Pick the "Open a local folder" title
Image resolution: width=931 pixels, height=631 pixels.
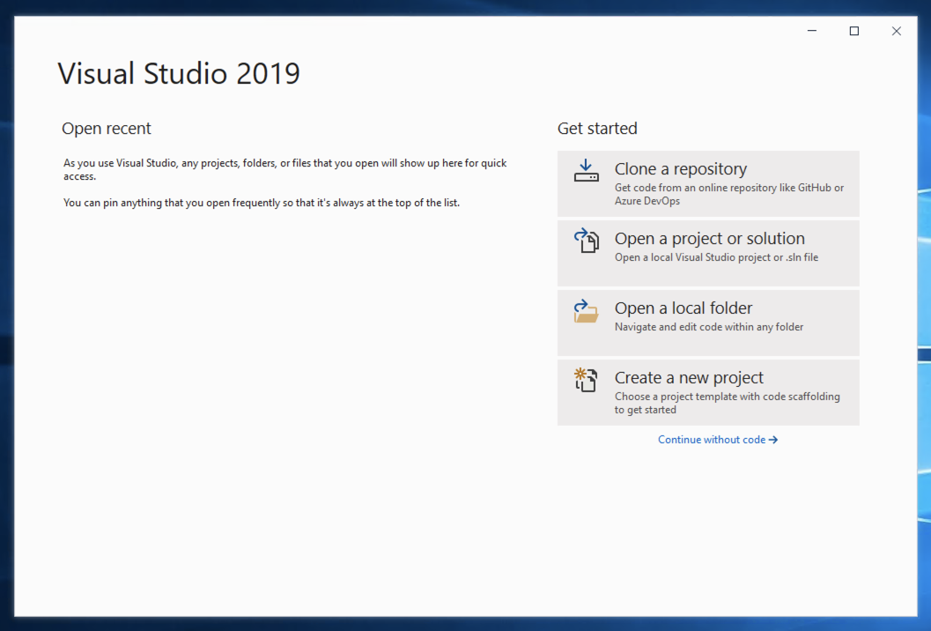[x=683, y=308]
